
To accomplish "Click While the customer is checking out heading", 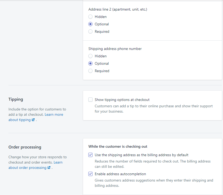I will tap(118, 146).
